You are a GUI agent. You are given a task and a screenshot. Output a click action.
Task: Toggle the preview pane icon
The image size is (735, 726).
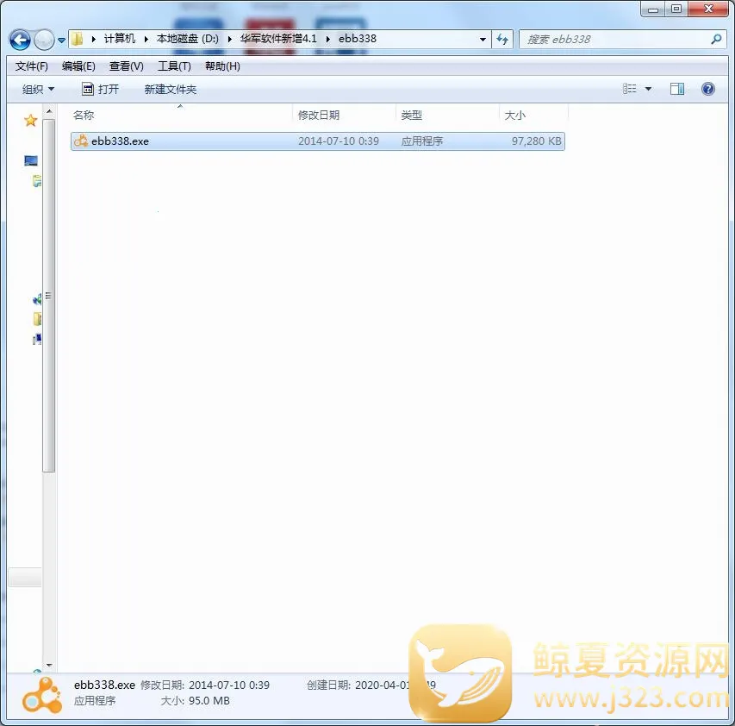click(677, 89)
